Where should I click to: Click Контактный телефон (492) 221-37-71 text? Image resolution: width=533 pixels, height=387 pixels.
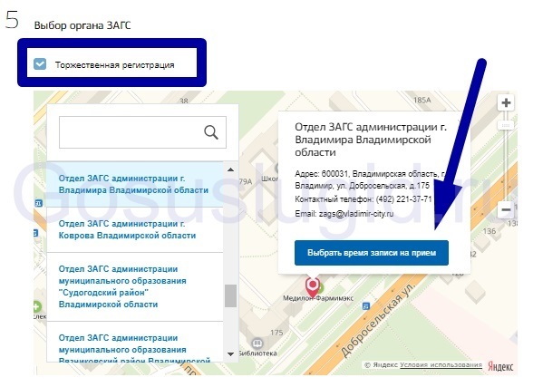coord(363,199)
